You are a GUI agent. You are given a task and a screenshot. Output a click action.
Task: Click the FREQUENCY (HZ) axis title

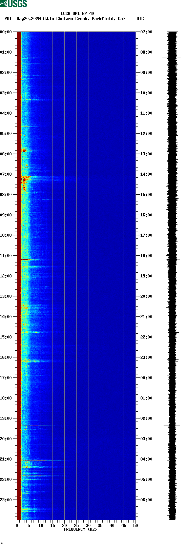(80, 529)
